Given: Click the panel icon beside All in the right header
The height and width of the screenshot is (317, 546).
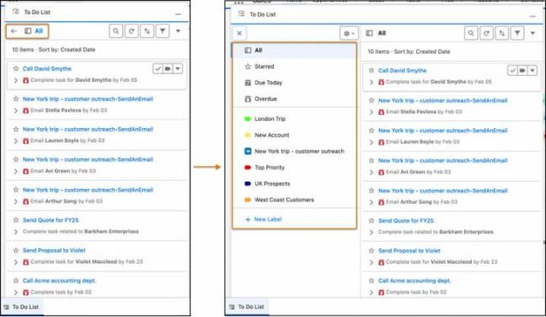Looking at the screenshot, I should (369, 33).
